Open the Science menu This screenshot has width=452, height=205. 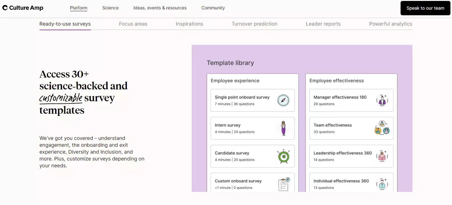[x=110, y=8]
